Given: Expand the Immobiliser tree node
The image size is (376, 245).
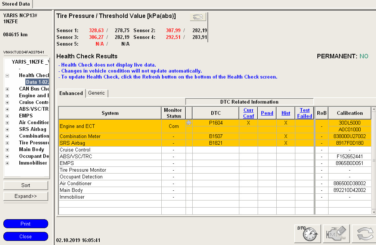Looking at the screenshot, I should (x=7, y=163).
